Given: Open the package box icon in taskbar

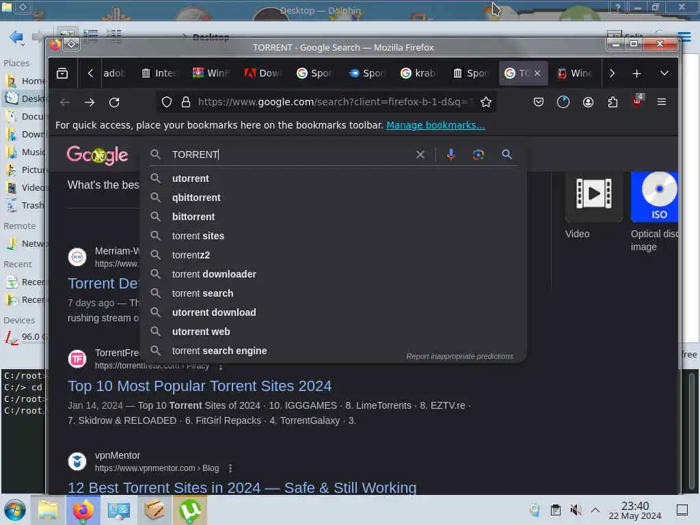Looking at the screenshot, I should [x=154, y=510].
